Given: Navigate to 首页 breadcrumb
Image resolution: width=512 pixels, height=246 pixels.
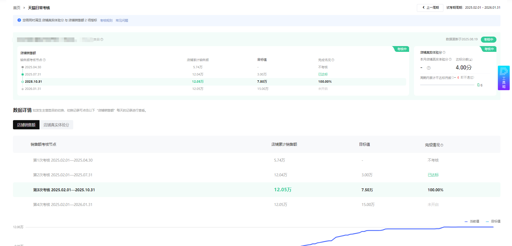Looking at the screenshot, I should pos(17,8).
